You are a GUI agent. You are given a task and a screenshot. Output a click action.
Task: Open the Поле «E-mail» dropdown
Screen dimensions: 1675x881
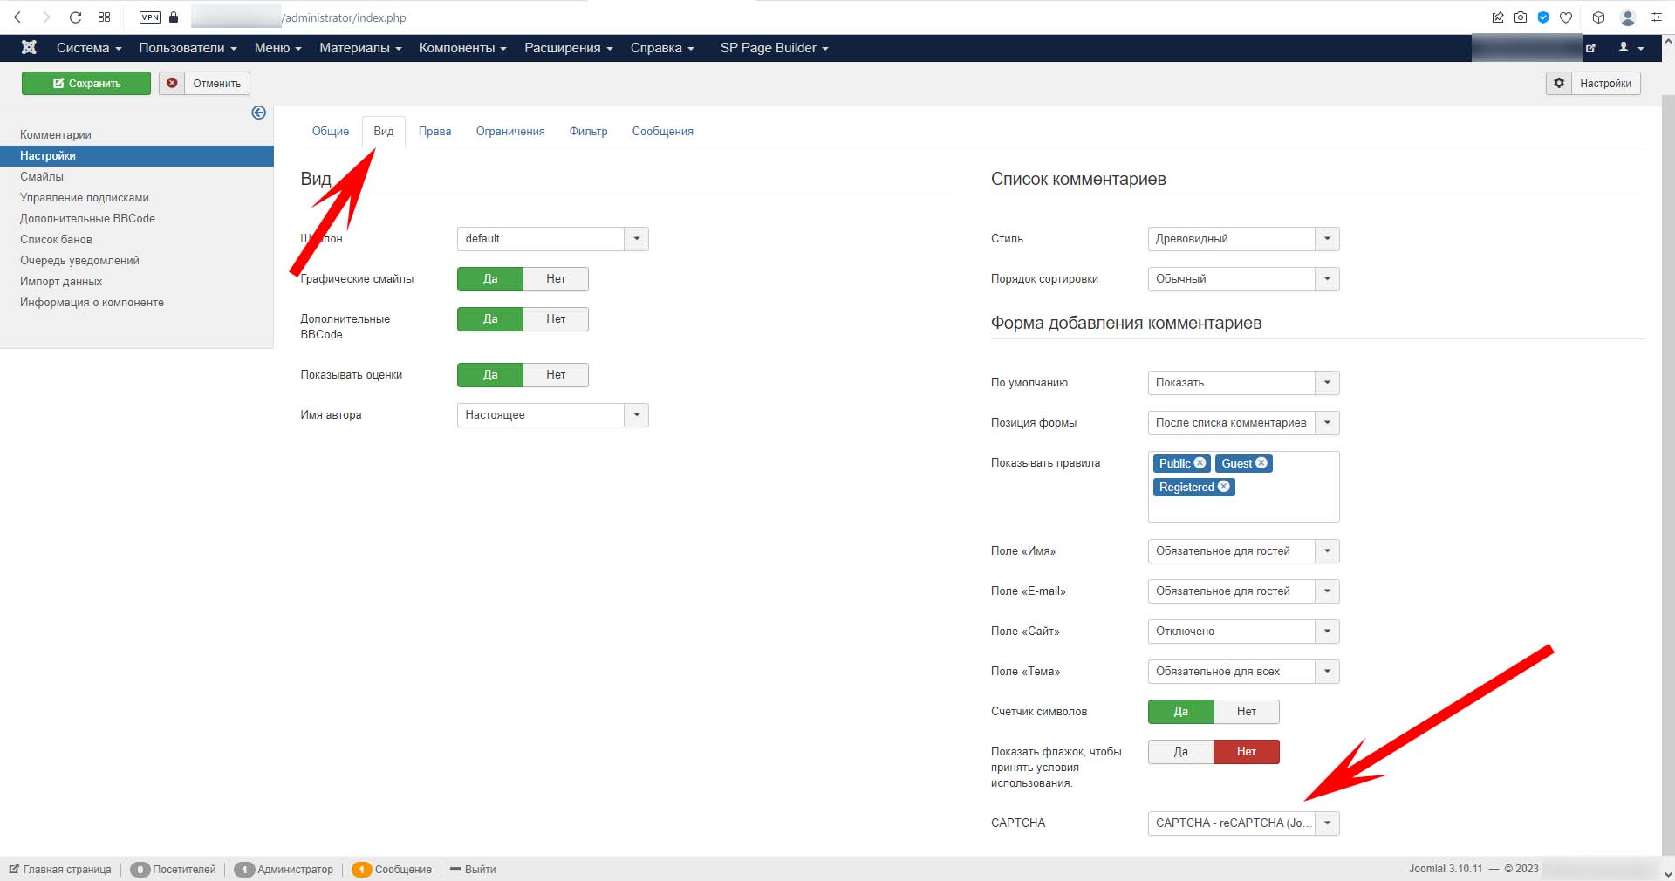[1243, 591]
